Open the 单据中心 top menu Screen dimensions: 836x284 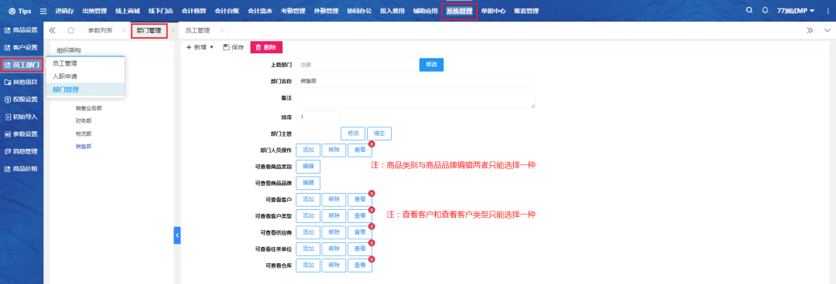[x=492, y=11]
